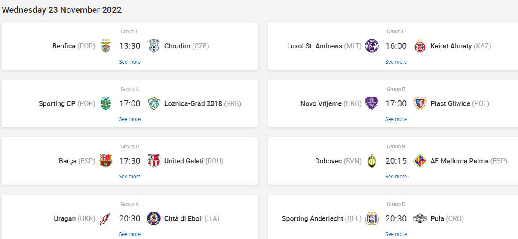The height and width of the screenshot is (239, 518).
Task: Click the Benfica club crest
Action: (106, 46)
